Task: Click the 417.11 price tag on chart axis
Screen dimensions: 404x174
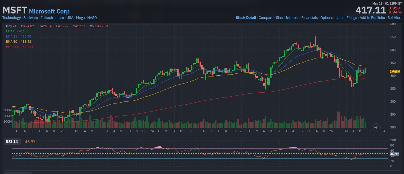Action: 395,71
